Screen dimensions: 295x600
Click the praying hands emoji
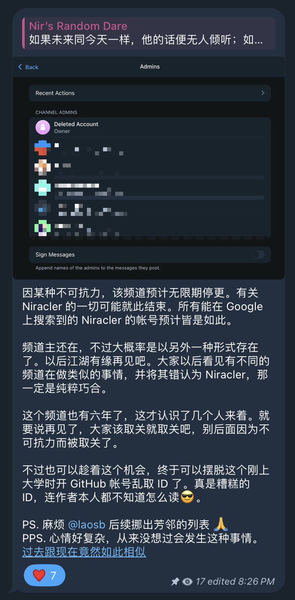[x=221, y=524]
